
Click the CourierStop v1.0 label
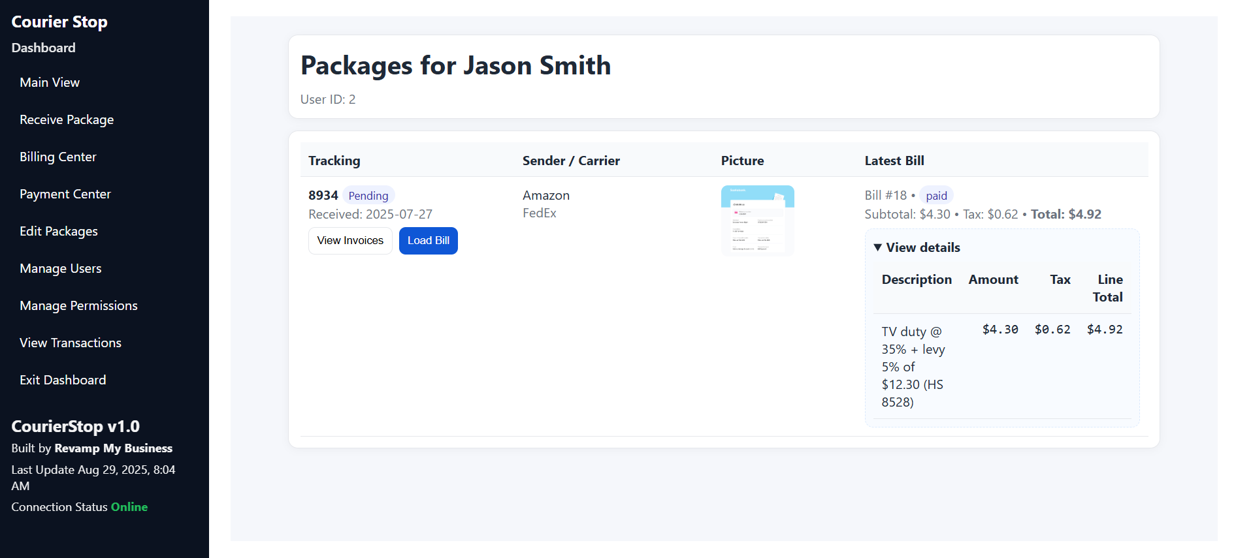(76, 426)
